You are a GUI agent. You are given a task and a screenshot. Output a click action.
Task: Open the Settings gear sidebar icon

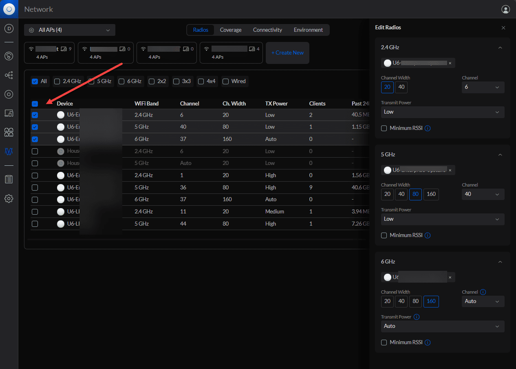9,199
